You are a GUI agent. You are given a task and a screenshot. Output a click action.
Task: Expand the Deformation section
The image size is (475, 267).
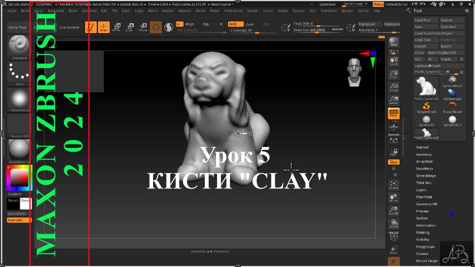(x=426, y=226)
